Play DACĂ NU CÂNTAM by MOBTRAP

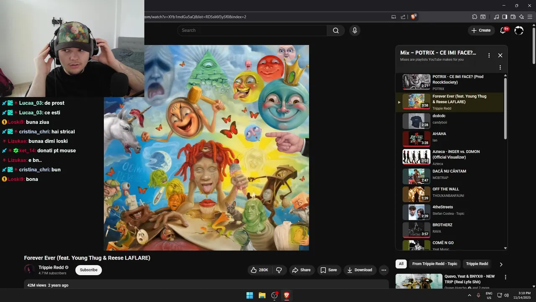(449, 176)
